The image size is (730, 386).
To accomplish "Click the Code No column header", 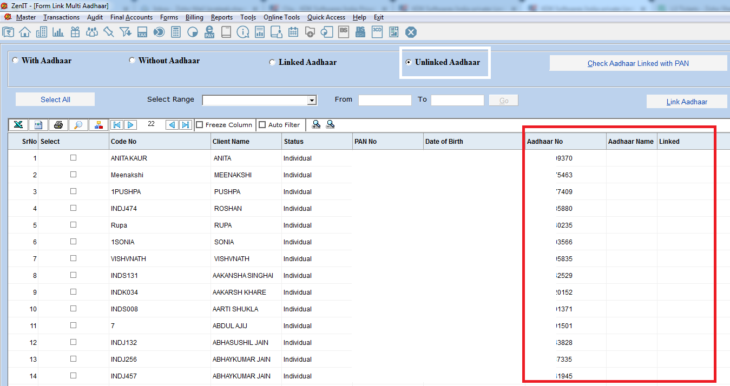I will pos(160,141).
